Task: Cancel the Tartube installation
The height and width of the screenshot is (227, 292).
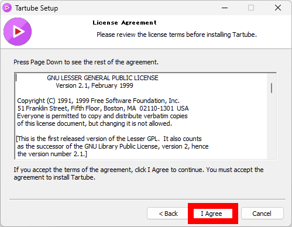Action: click(262, 214)
